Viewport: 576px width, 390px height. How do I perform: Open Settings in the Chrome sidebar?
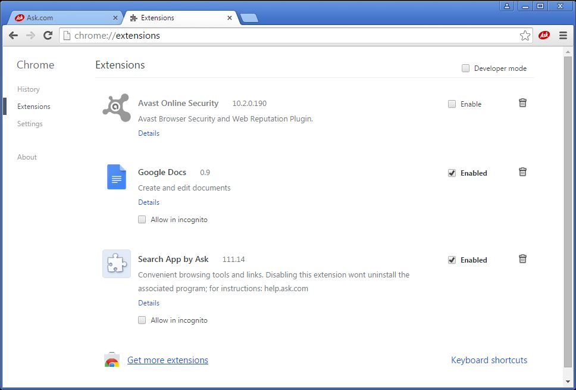pos(30,124)
